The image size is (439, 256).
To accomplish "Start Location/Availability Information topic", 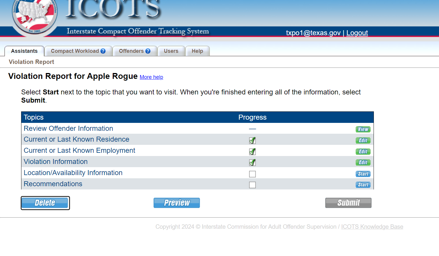I will coord(363,174).
